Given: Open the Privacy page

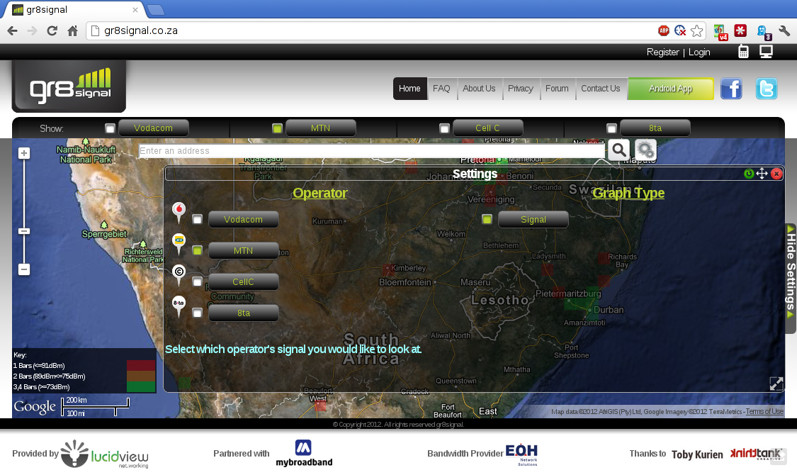Looking at the screenshot, I should point(521,89).
